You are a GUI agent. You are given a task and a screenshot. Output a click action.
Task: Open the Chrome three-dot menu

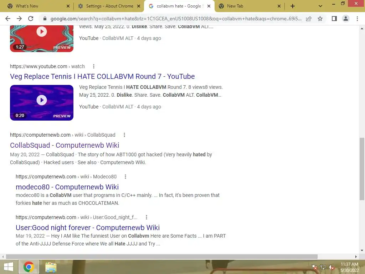pyautogui.click(x=357, y=19)
